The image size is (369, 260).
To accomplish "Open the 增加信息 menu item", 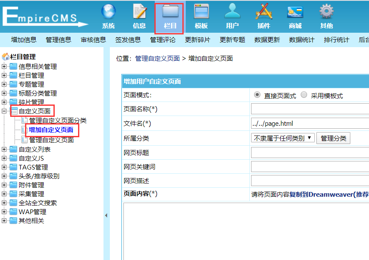I will point(24,40).
